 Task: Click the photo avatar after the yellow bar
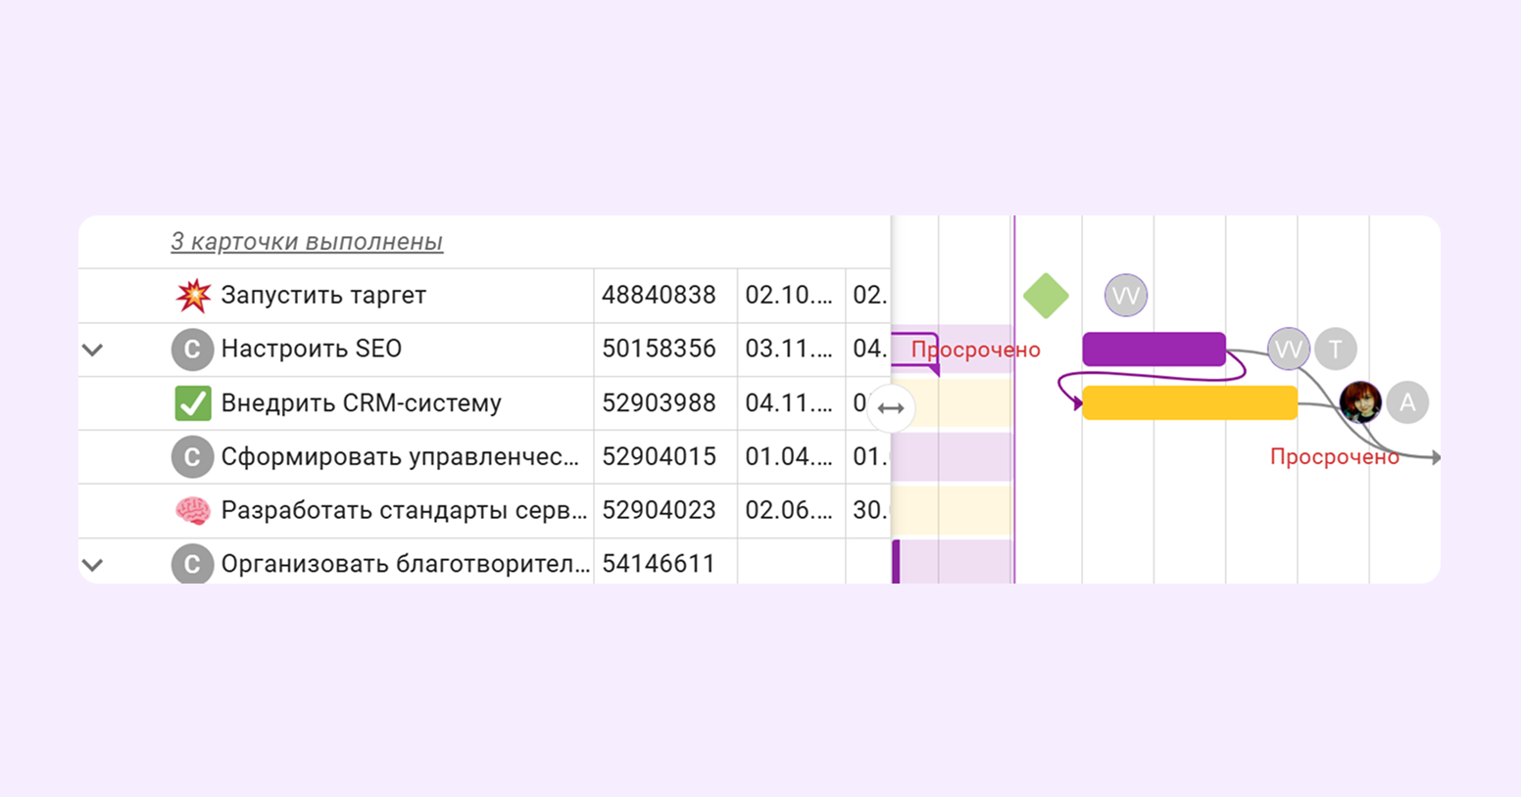click(1360, 402)
